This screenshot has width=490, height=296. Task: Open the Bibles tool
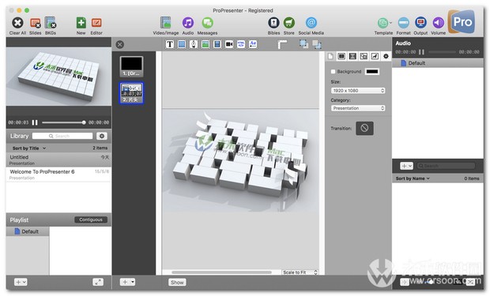[x=273, y=22]
